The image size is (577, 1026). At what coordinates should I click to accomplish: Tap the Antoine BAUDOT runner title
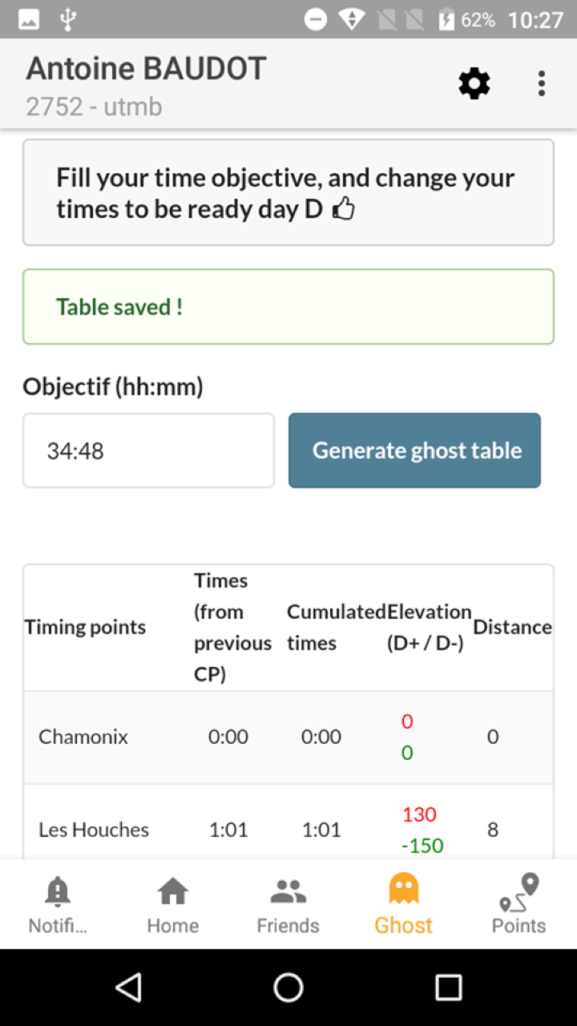point(146,69)
